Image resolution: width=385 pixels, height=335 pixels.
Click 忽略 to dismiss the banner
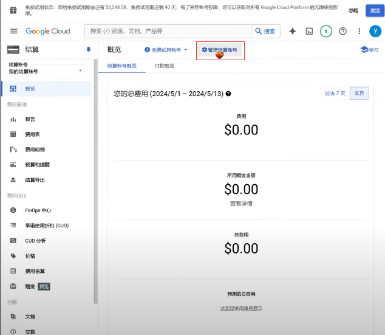pyautogui.click(x=353, y=10)
